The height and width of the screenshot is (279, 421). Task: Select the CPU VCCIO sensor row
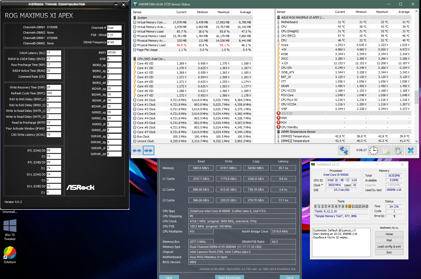[344, 91]
